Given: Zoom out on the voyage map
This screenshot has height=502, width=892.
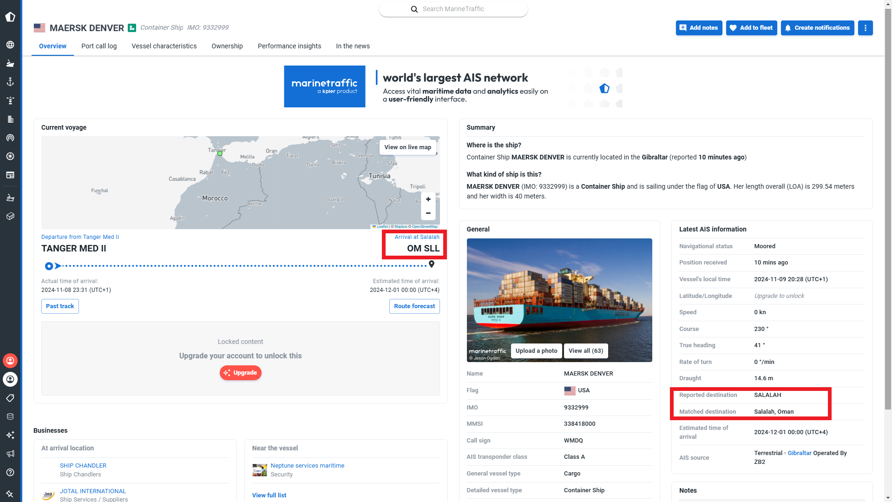Looking at the screenshot, I should click(x=428, y=213).
